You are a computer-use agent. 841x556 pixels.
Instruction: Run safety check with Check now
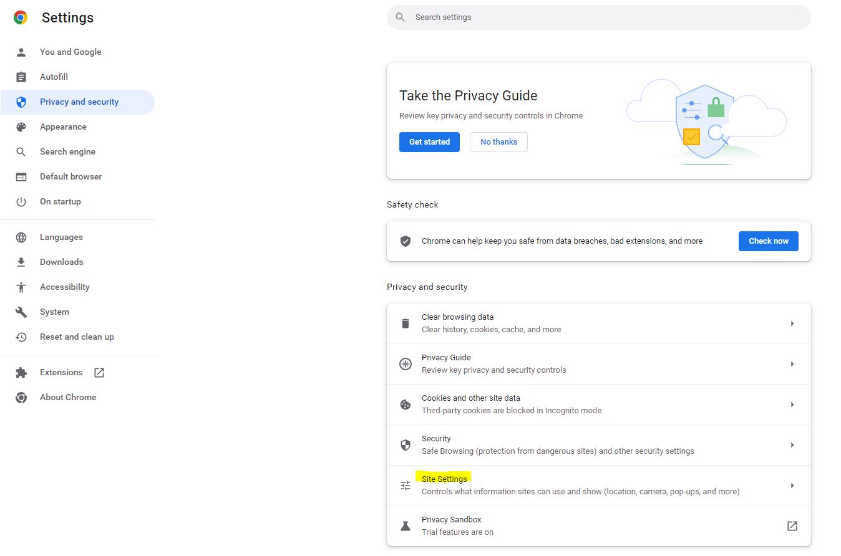(769, 241)
